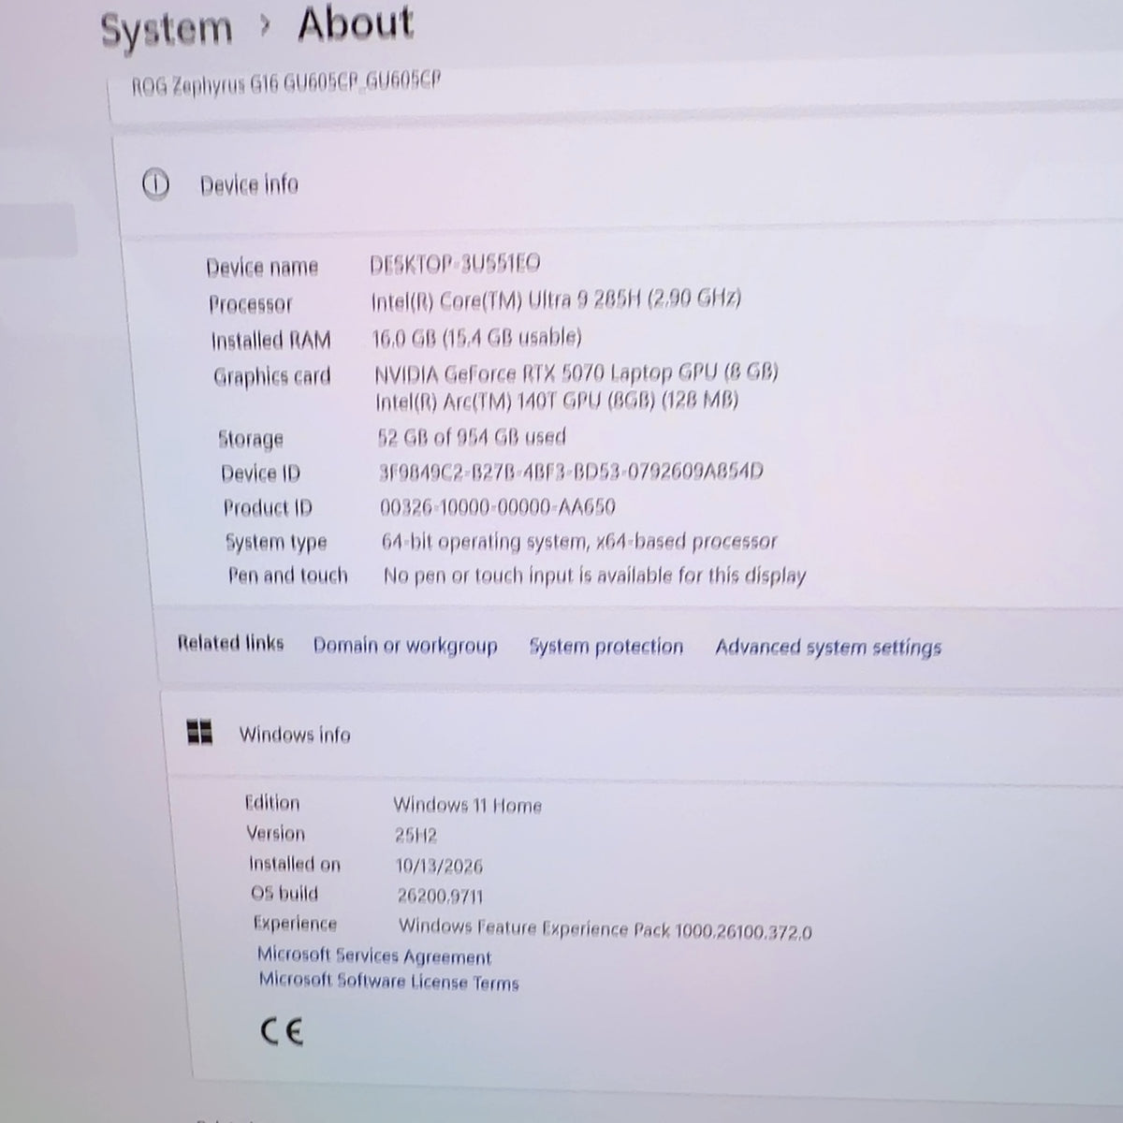Click the 52 GB of 954 GB used value

pyautogui.click(x=472, y=437)
